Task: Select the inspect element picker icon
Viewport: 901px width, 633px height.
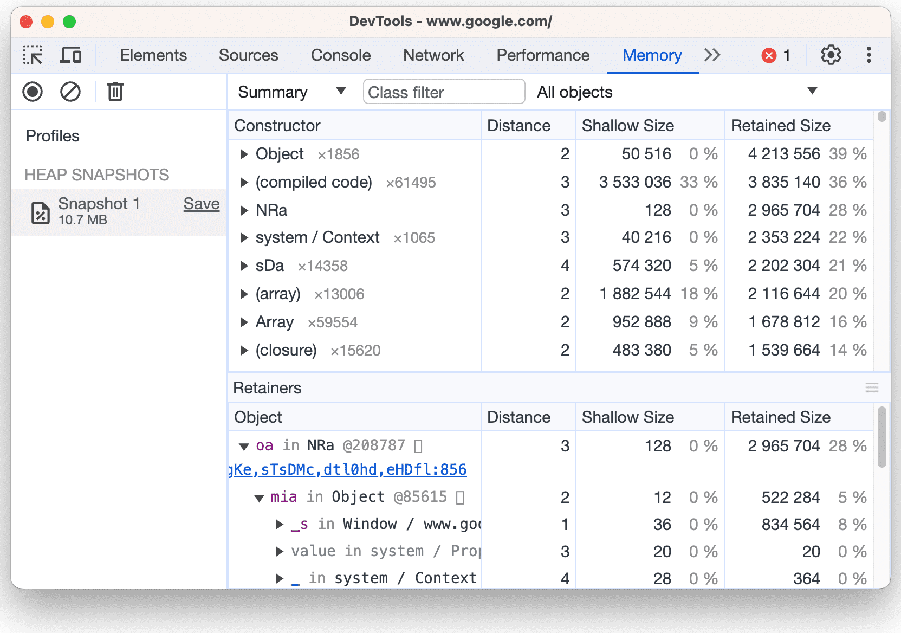Action: point(33,55)
